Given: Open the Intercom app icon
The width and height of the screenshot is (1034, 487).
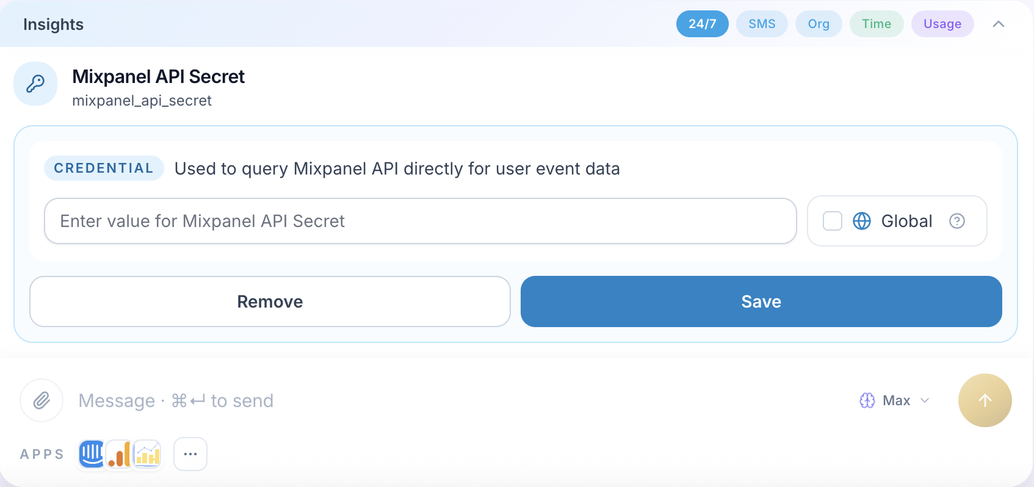Looking at the screenshot, I should [92, 454].
